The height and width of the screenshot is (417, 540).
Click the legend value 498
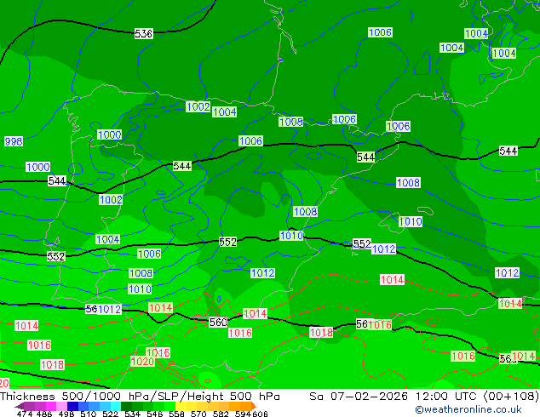(66, 414)
